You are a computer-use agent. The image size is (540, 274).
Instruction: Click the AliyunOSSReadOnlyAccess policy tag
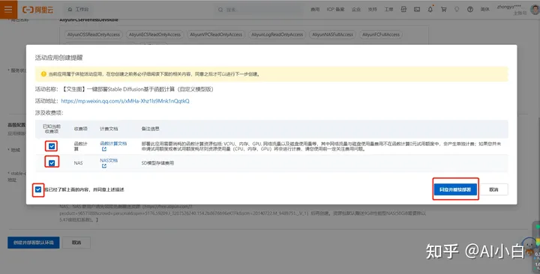(x=94, y=34)
